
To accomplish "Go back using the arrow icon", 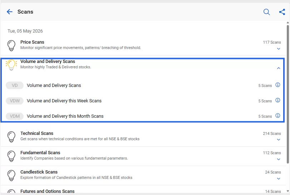I will (9, 12).
